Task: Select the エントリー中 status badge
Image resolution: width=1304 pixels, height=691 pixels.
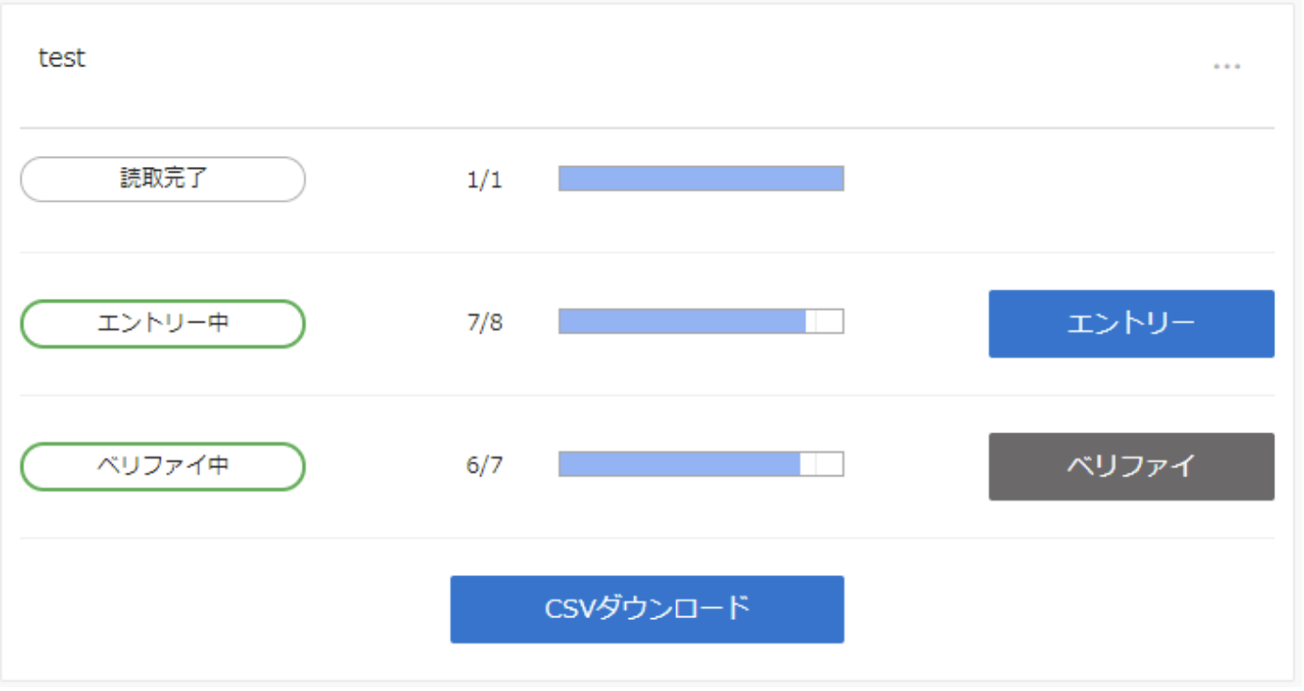Action: 163,324
